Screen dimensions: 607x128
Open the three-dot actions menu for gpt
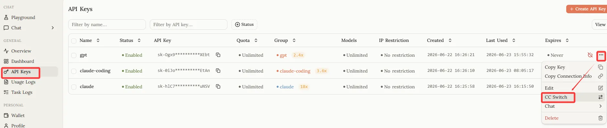(x=601, y=55)
